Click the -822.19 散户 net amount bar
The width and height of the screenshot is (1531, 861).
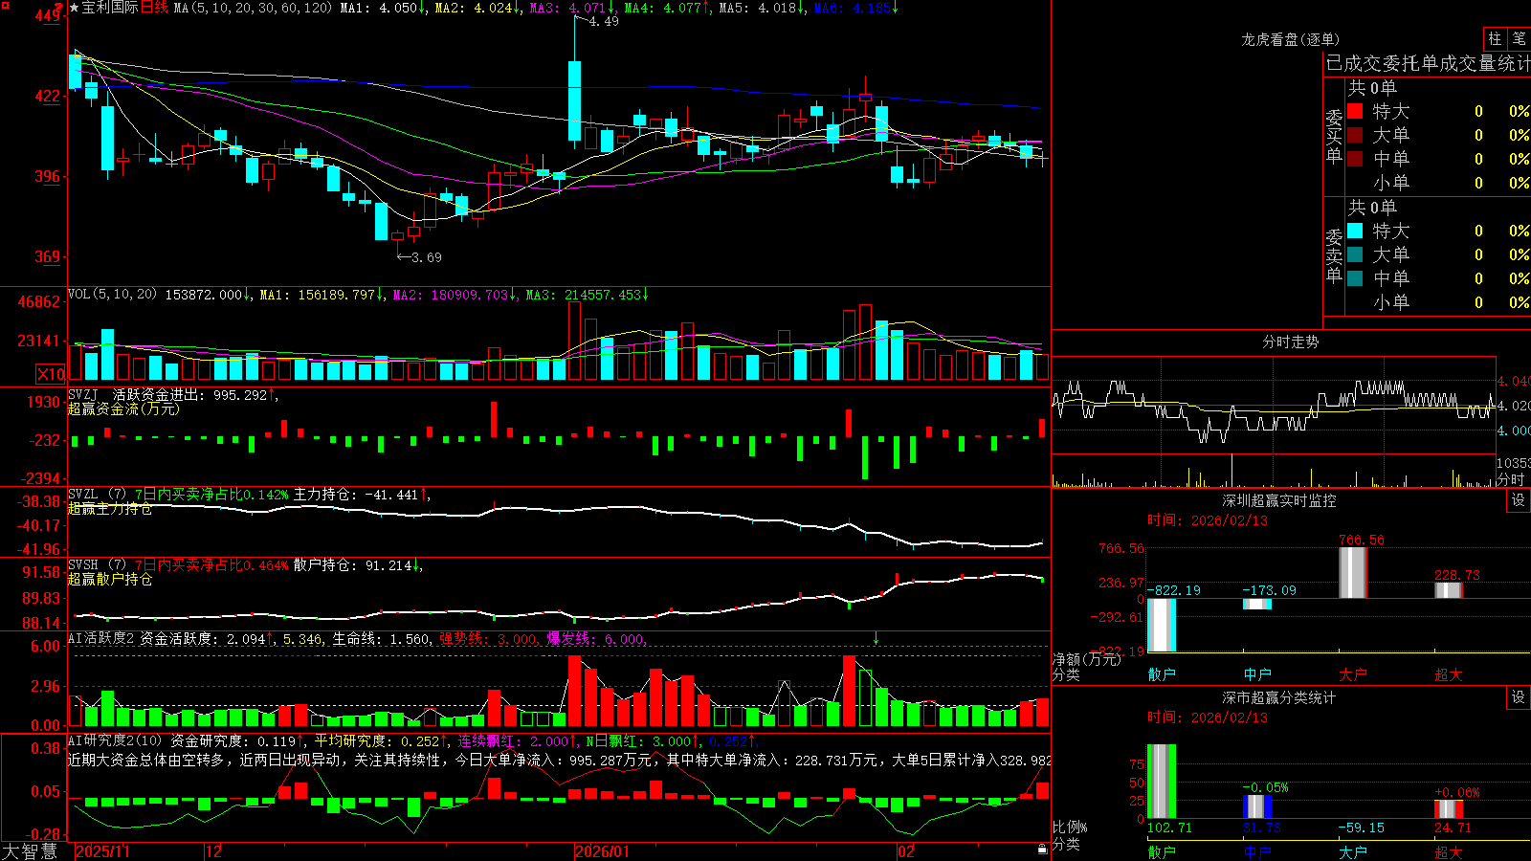1162,625
